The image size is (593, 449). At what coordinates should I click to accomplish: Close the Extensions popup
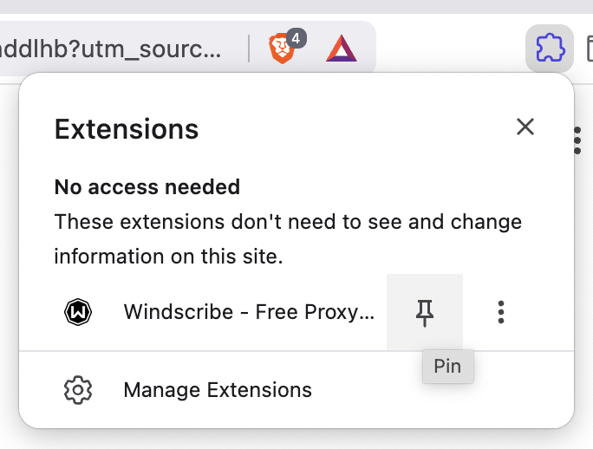[525, 127]
